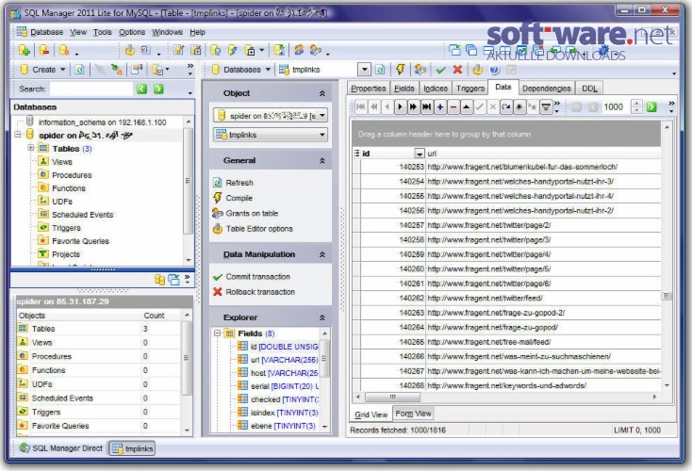
Task: Click the refresh icon after the tmplinks toolbar combo
Action: tap(380, 70)
